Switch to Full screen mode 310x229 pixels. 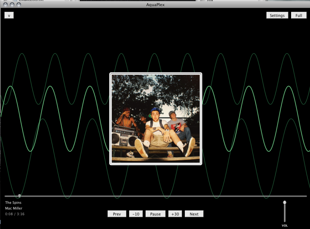click(299, 15)
